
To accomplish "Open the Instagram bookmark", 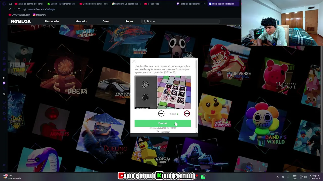I will (x=39, y=15).
